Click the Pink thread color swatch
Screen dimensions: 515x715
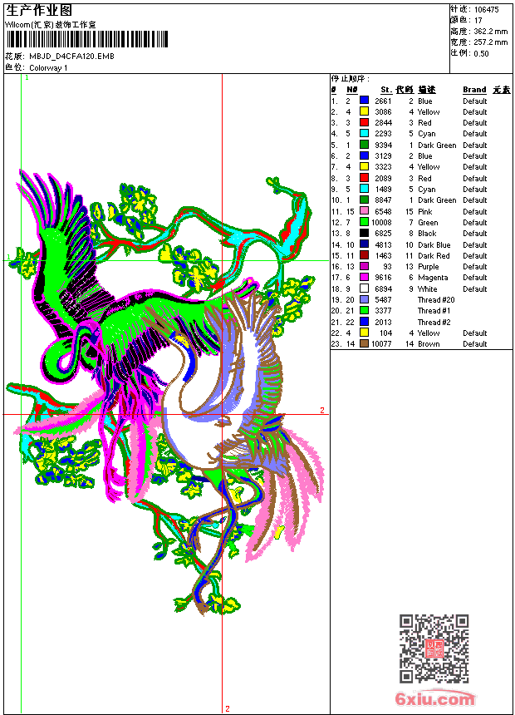[364, 211]
